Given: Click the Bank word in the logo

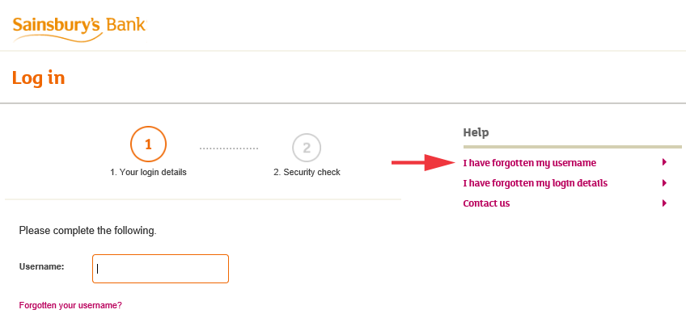Looking at the screenshot, I should 126,24.
